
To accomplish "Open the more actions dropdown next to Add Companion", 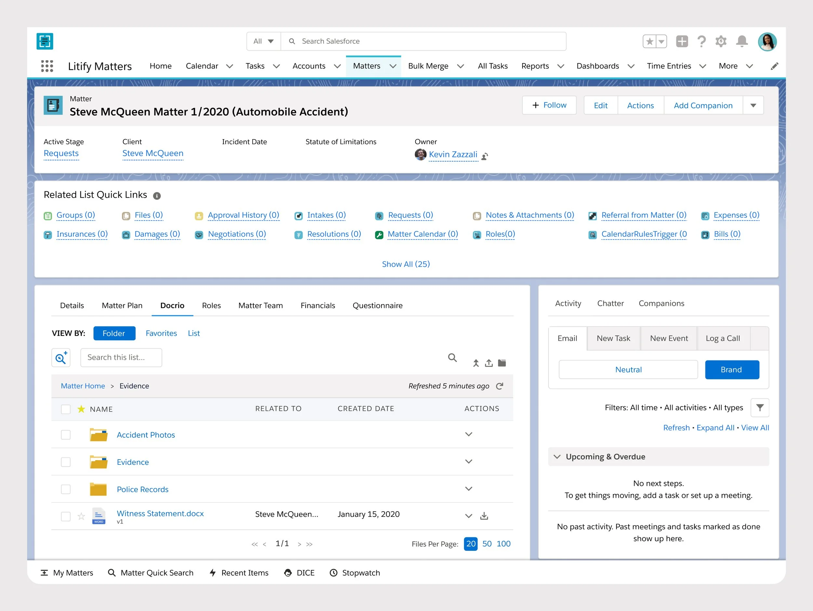I will 753,105.
